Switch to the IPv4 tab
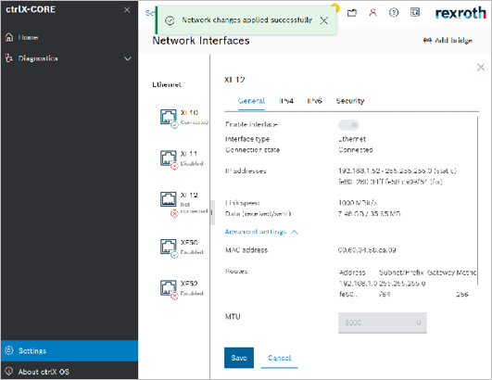 tap(286, 101)
